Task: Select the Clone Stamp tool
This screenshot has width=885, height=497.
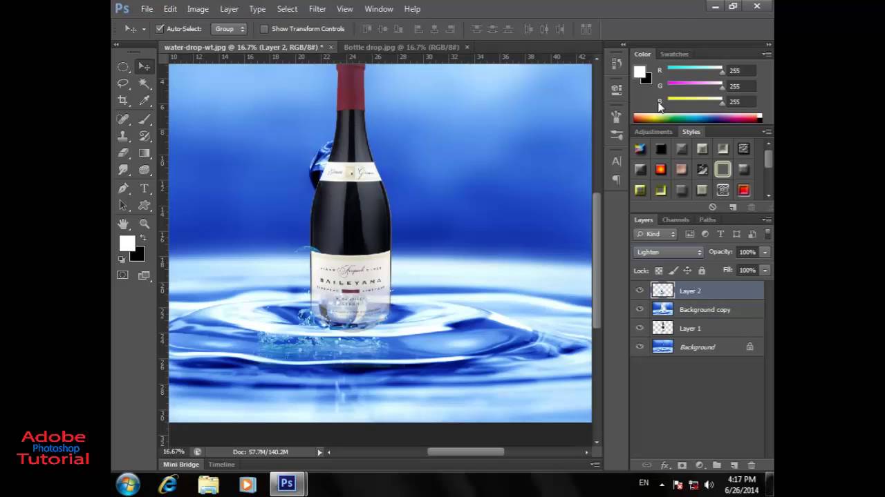Action: pos(123,136)
